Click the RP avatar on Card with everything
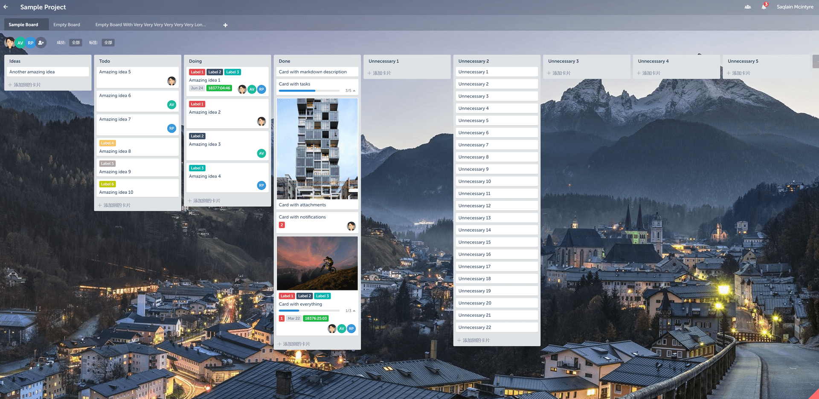 [x=351, y=329]
